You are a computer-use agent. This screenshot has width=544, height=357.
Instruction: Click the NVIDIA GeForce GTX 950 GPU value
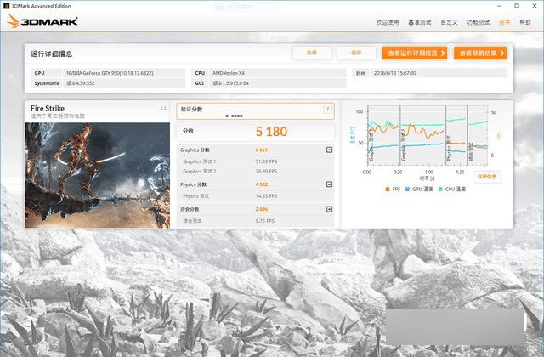click(110, 73)
